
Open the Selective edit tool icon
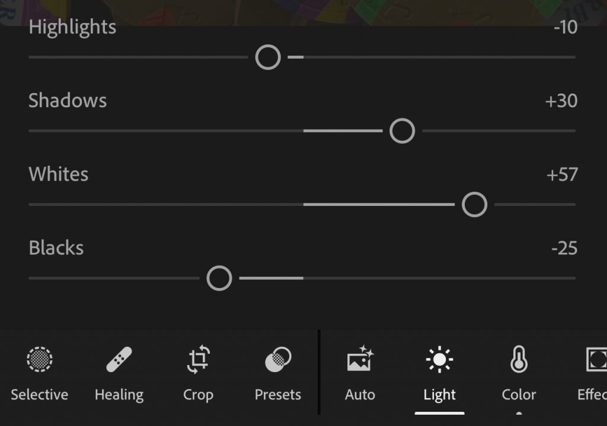(x=40, y=359)
